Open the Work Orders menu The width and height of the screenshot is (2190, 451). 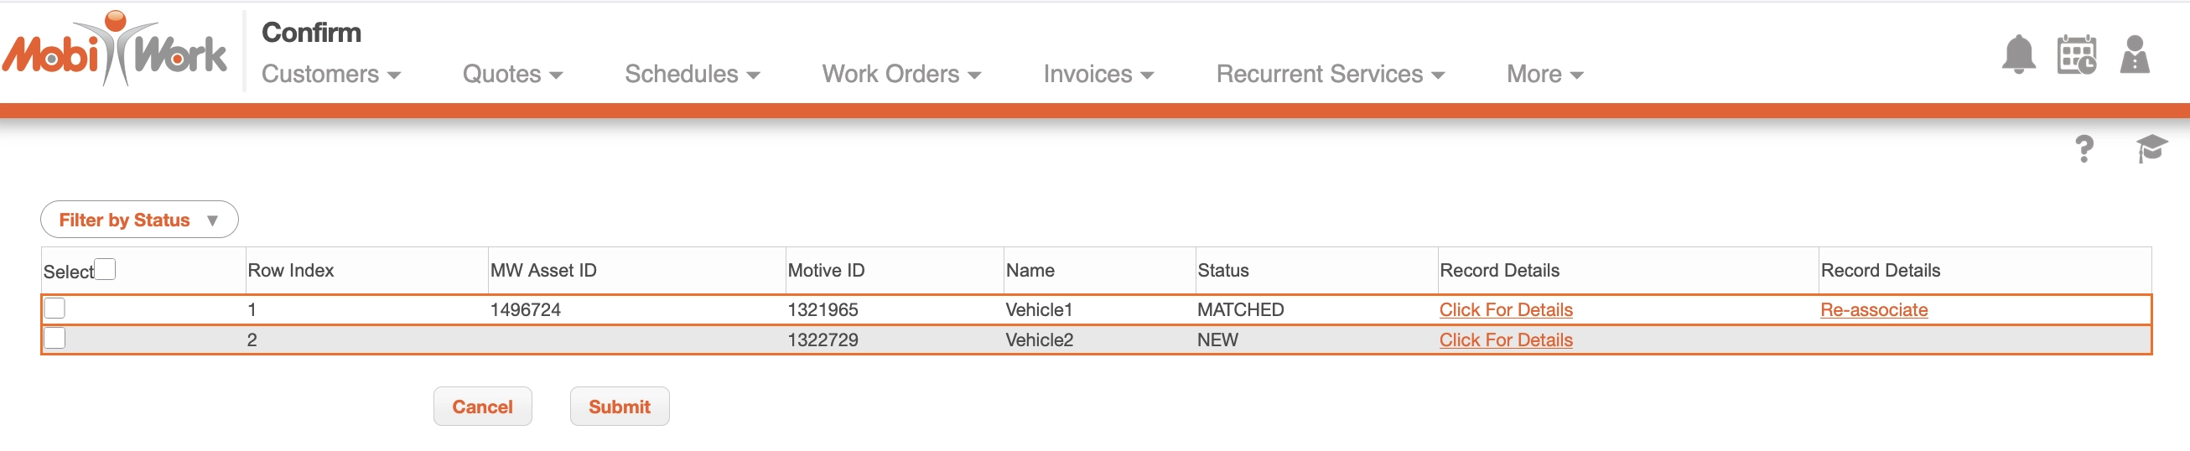[x=900, y=75]
